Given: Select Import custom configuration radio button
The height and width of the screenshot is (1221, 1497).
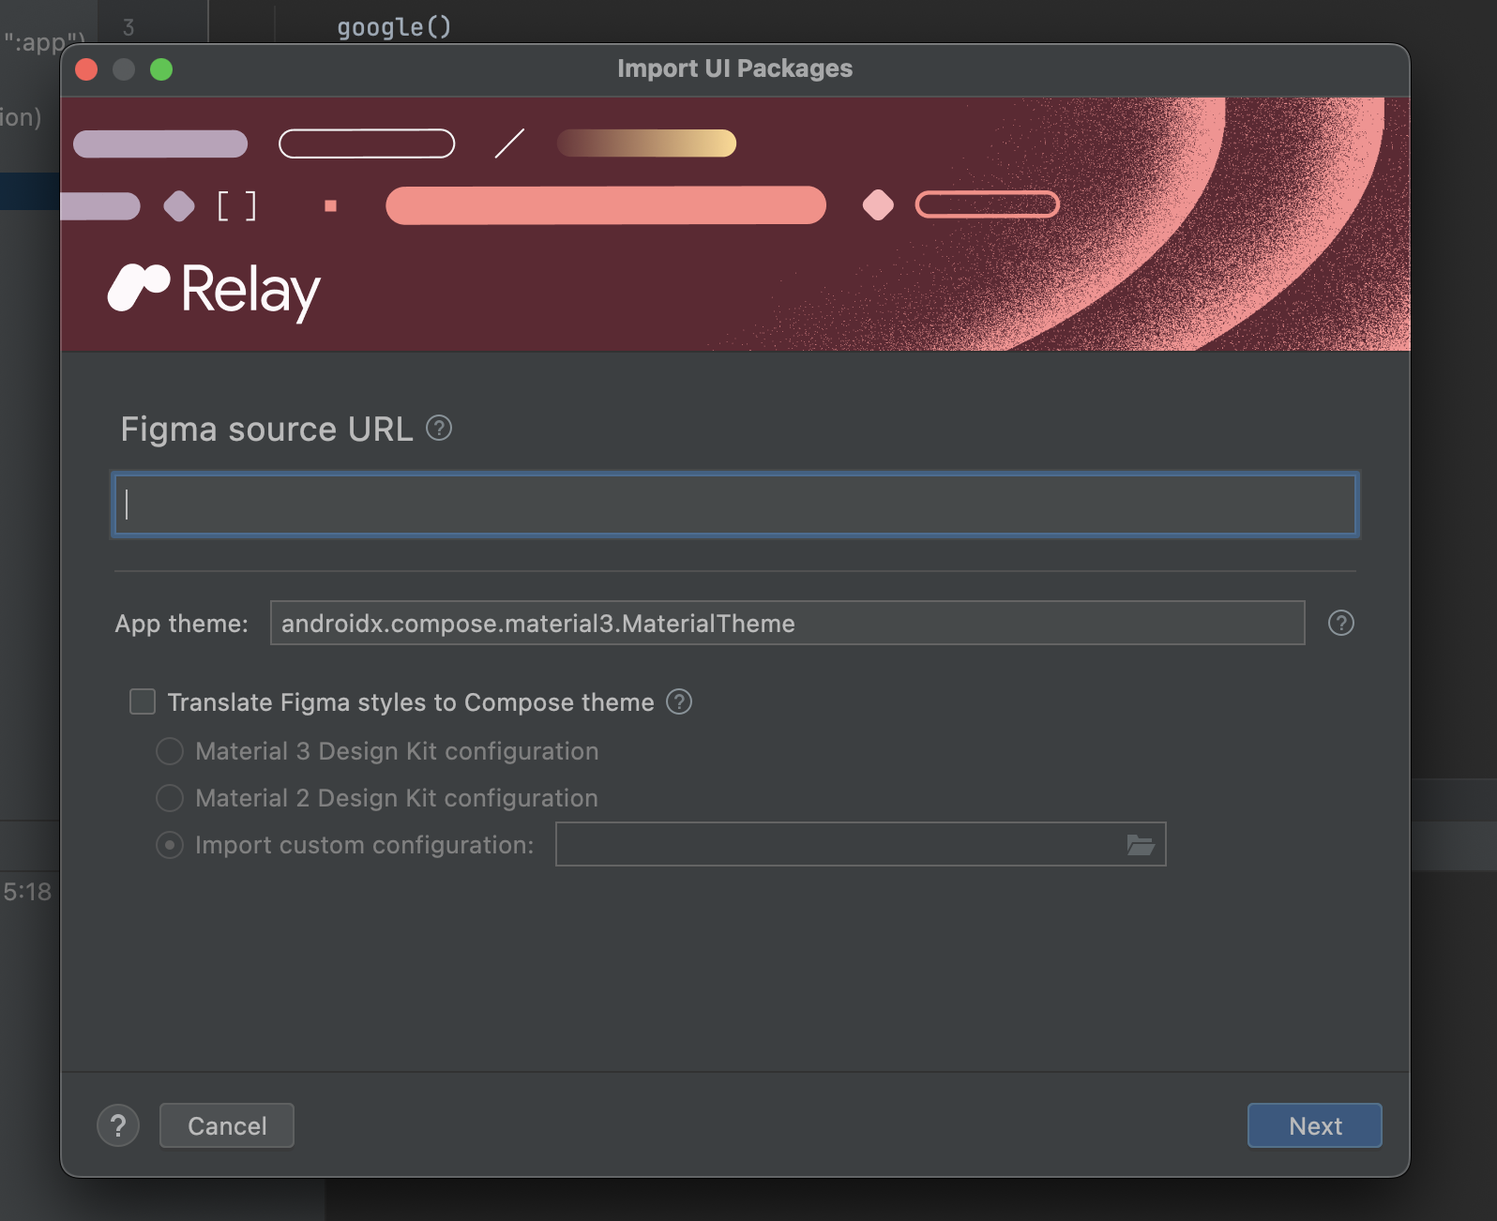Looking at the screenshot, I should [170, 845].
